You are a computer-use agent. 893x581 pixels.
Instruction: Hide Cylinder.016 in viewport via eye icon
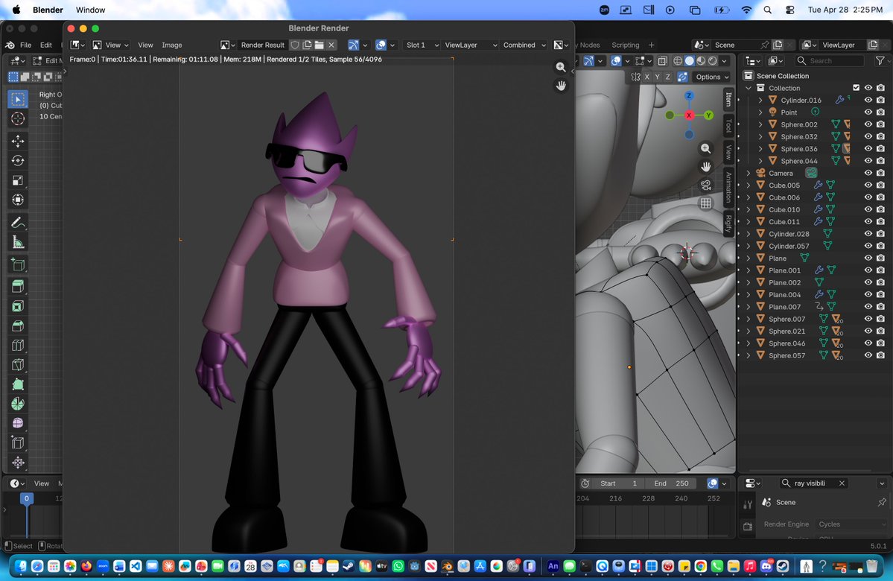(x=868, y=101)
